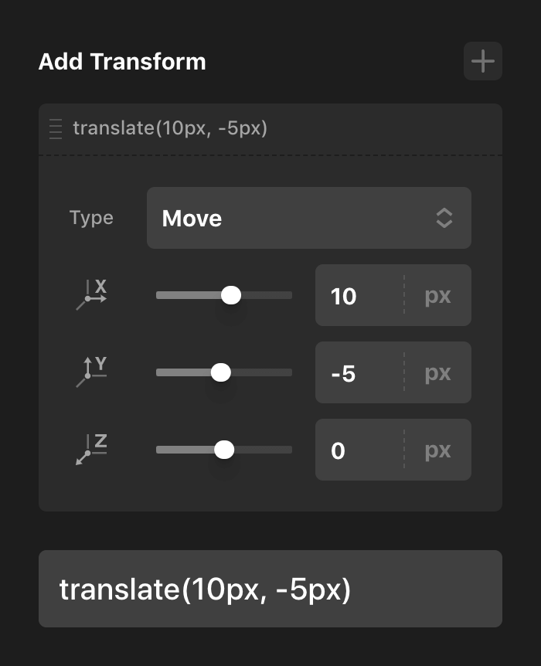
Task: Open the Y value px unit selector
Action: tap(437, 373)
